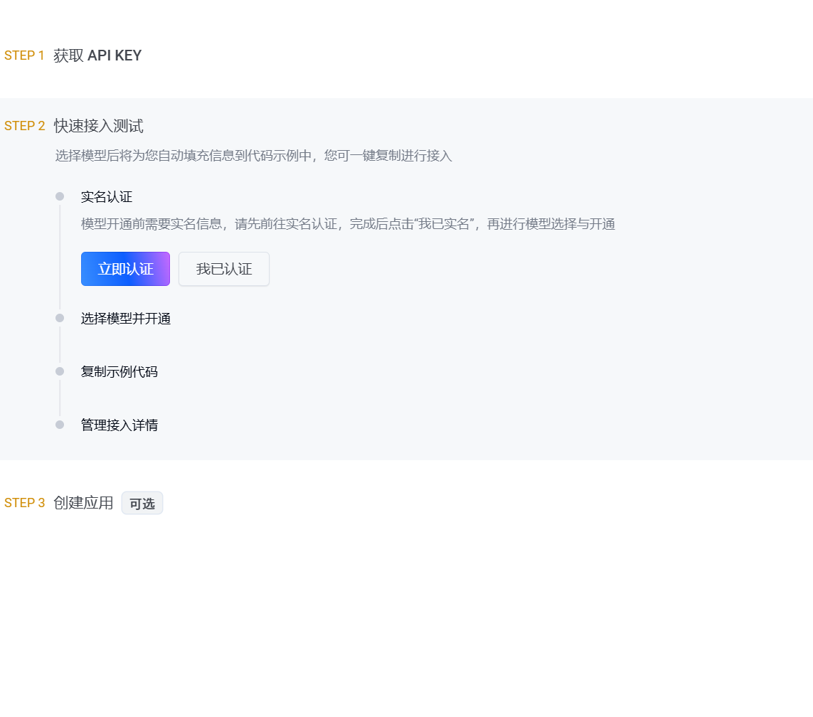The image size is (813, 717).
Task: Select the step dot beside 实名认证
Action: click(60, 196)
